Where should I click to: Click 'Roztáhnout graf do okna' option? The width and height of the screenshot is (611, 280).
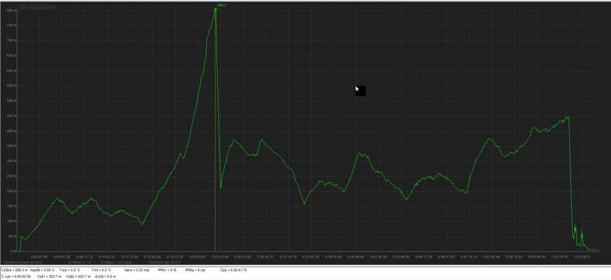click(x=23, y=262)
